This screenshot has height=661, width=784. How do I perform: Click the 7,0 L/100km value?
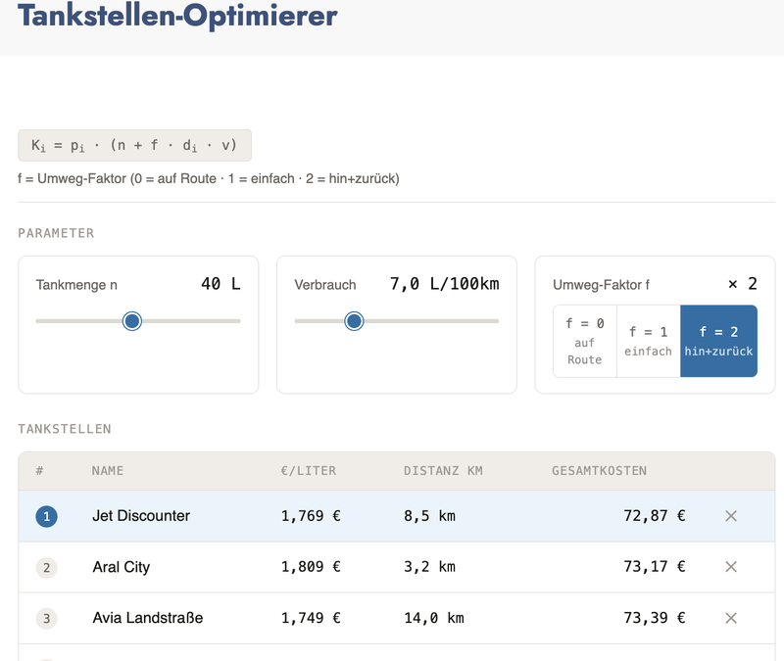pos(444,284)
